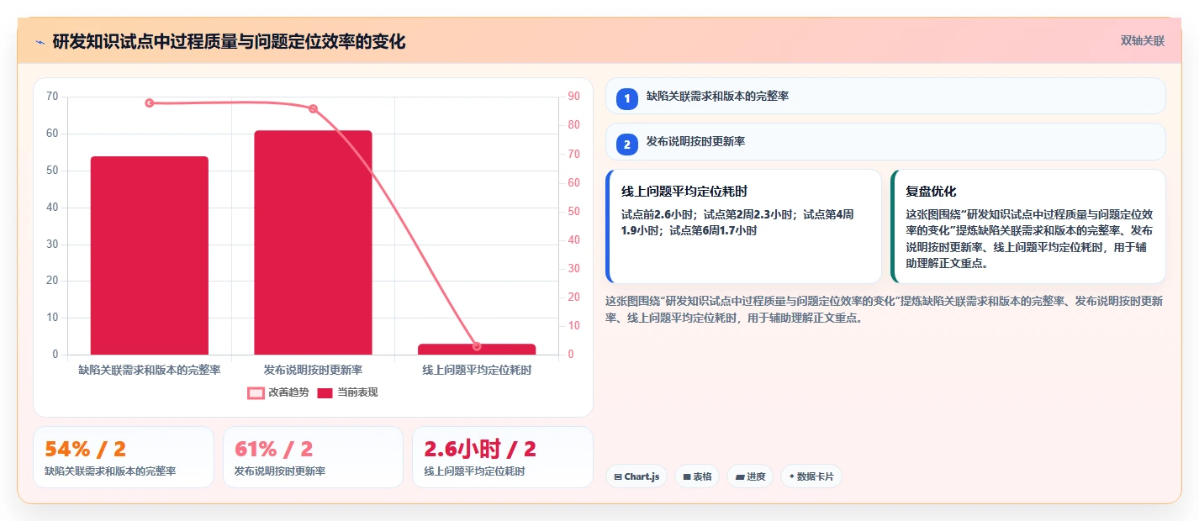Click the 数据卡片 tag
The image size is (1199, 521).
(811, 476)
